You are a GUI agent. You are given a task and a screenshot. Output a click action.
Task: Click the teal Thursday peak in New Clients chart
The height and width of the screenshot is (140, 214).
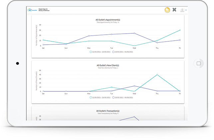[x=157, y=75]
